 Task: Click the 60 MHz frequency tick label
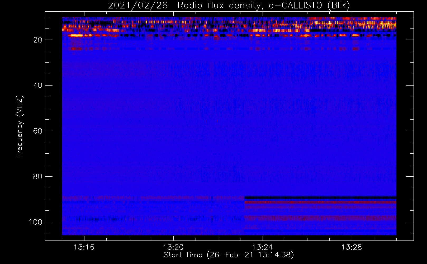point(38,131)
